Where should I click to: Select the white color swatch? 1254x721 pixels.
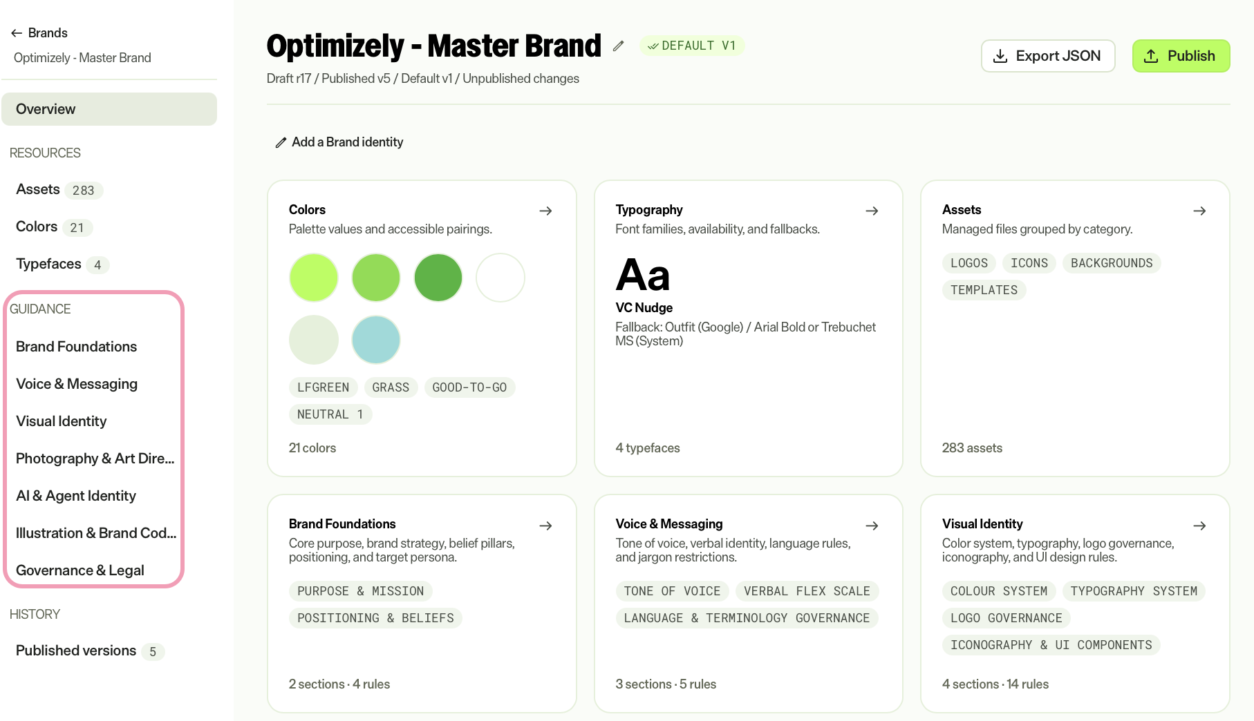(500, 278)
